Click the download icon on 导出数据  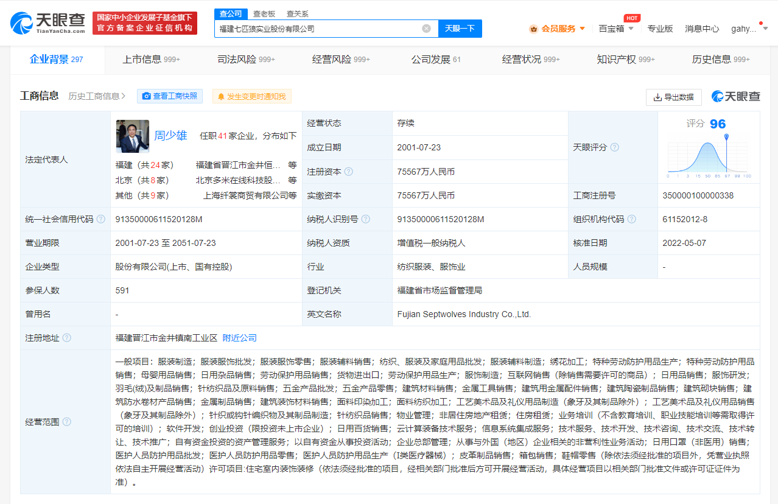657,97
